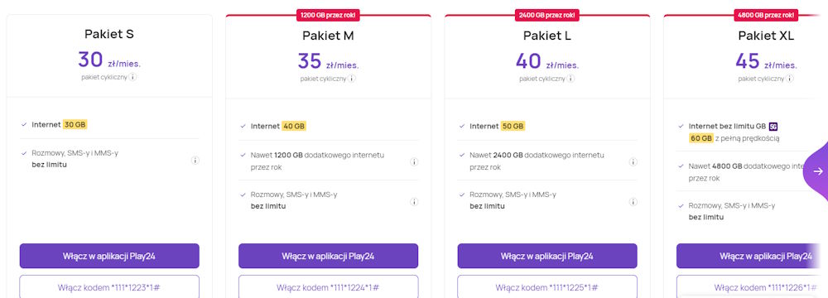
Task: Click info icon beside Pakiet S pakiet cykliczny
Action: [x=132, y=77]
